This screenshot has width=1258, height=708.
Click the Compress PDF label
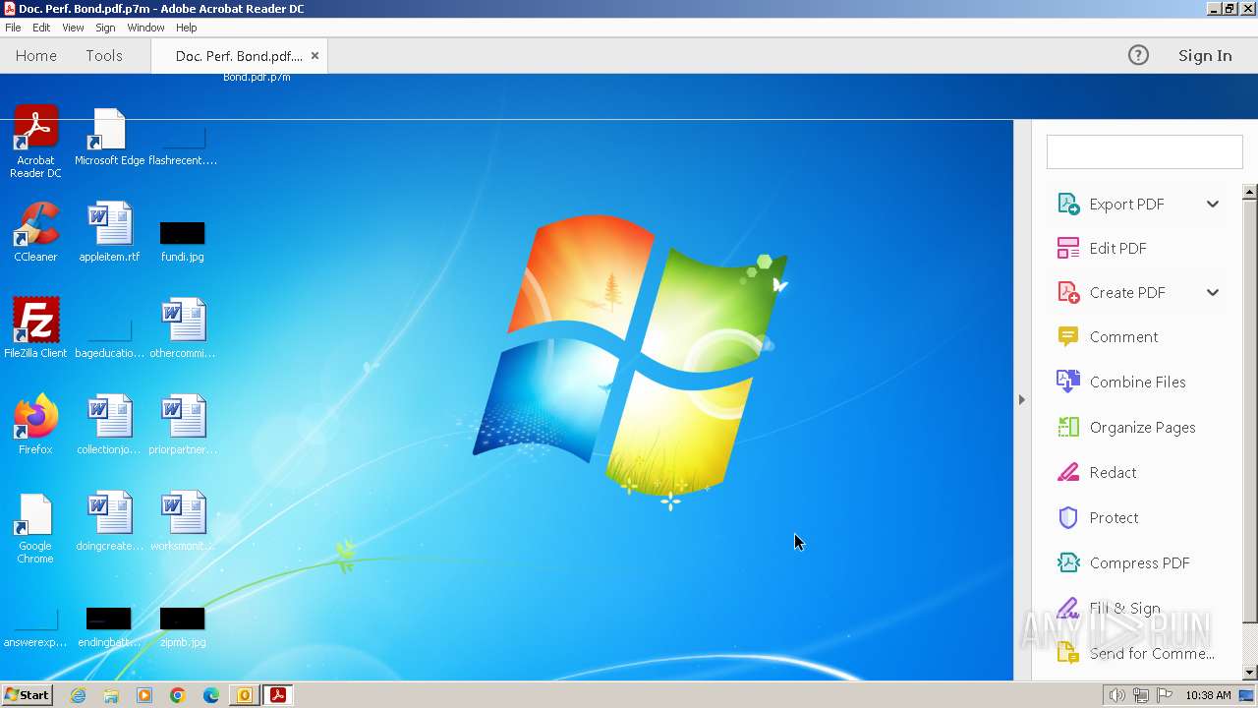pyautogui.click(x=1140, y=562)
